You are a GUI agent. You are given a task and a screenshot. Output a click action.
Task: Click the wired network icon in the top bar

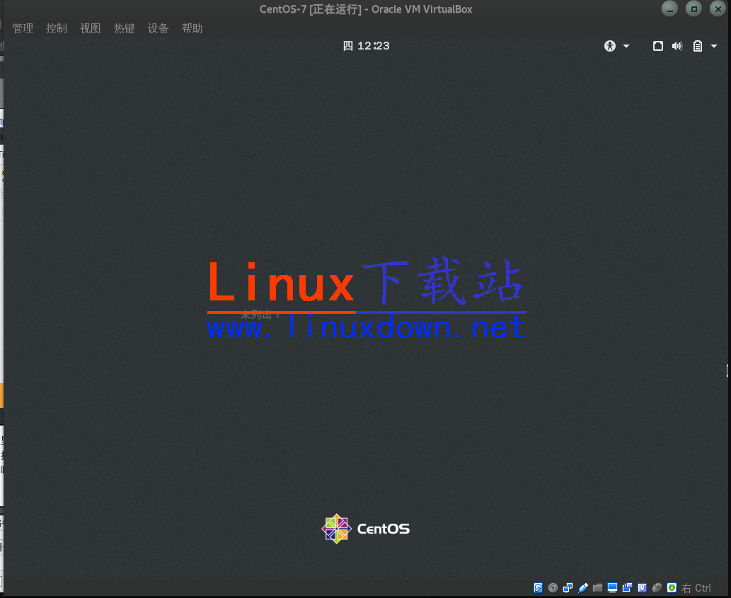point(658,46)
